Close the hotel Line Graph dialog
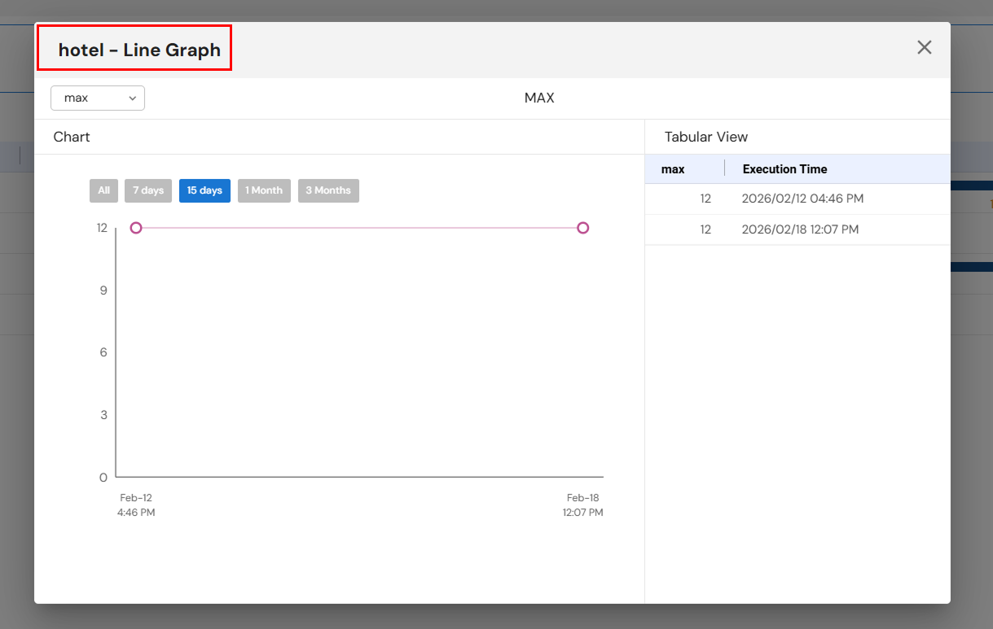This screenshot has height=629, width=993. 924,47
